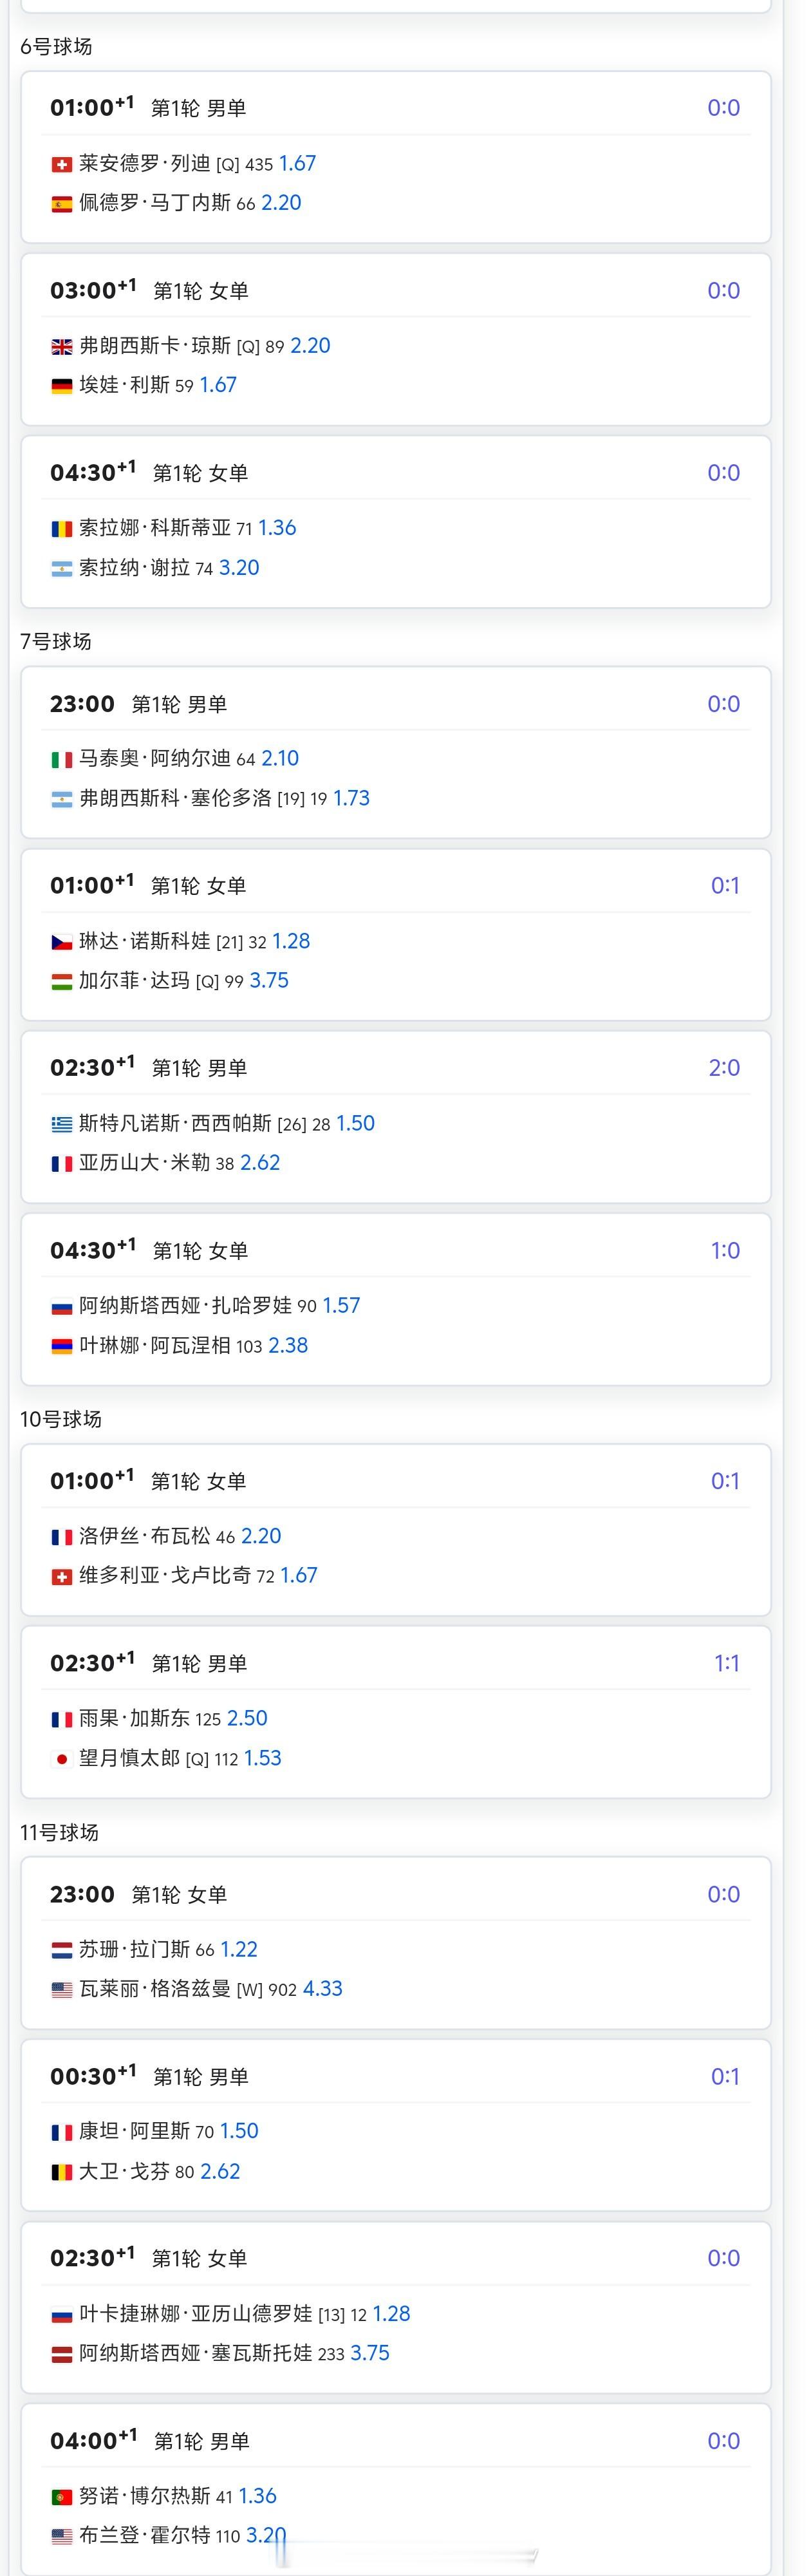
Task: Open player 弗朗西斯科·塞伦多洛
Action: (x=175, y=798)
